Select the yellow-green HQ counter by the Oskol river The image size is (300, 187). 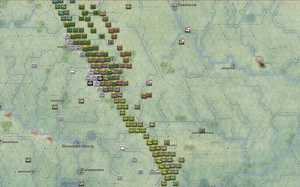pos(137,107)
